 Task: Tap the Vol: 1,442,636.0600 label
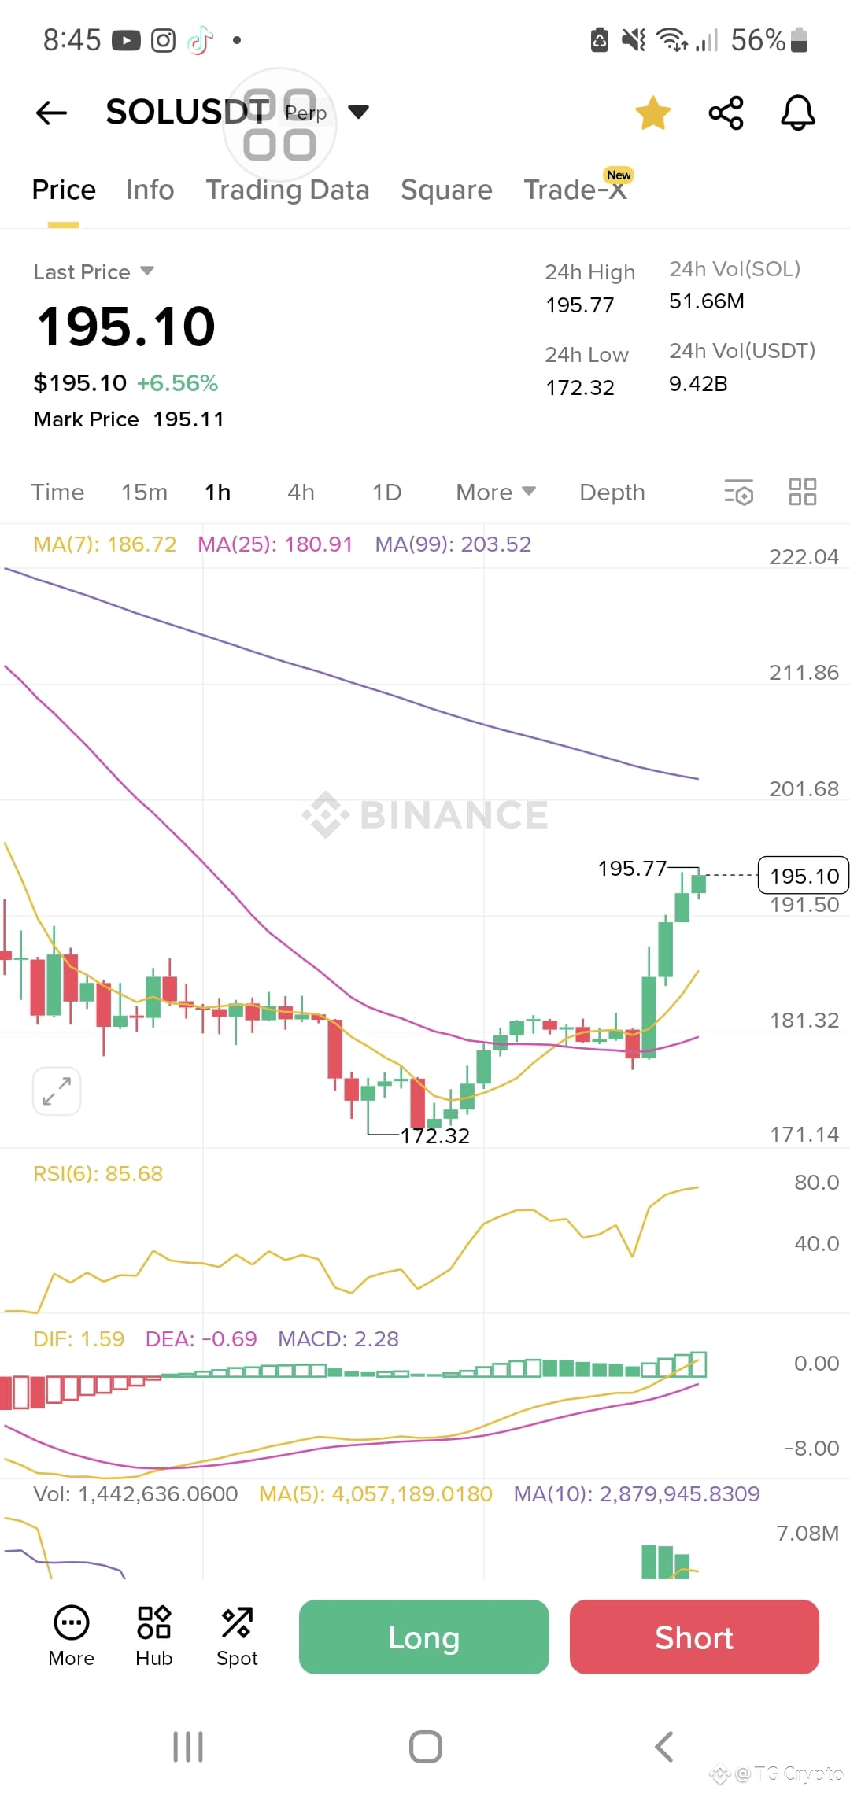click(135, 1494)
